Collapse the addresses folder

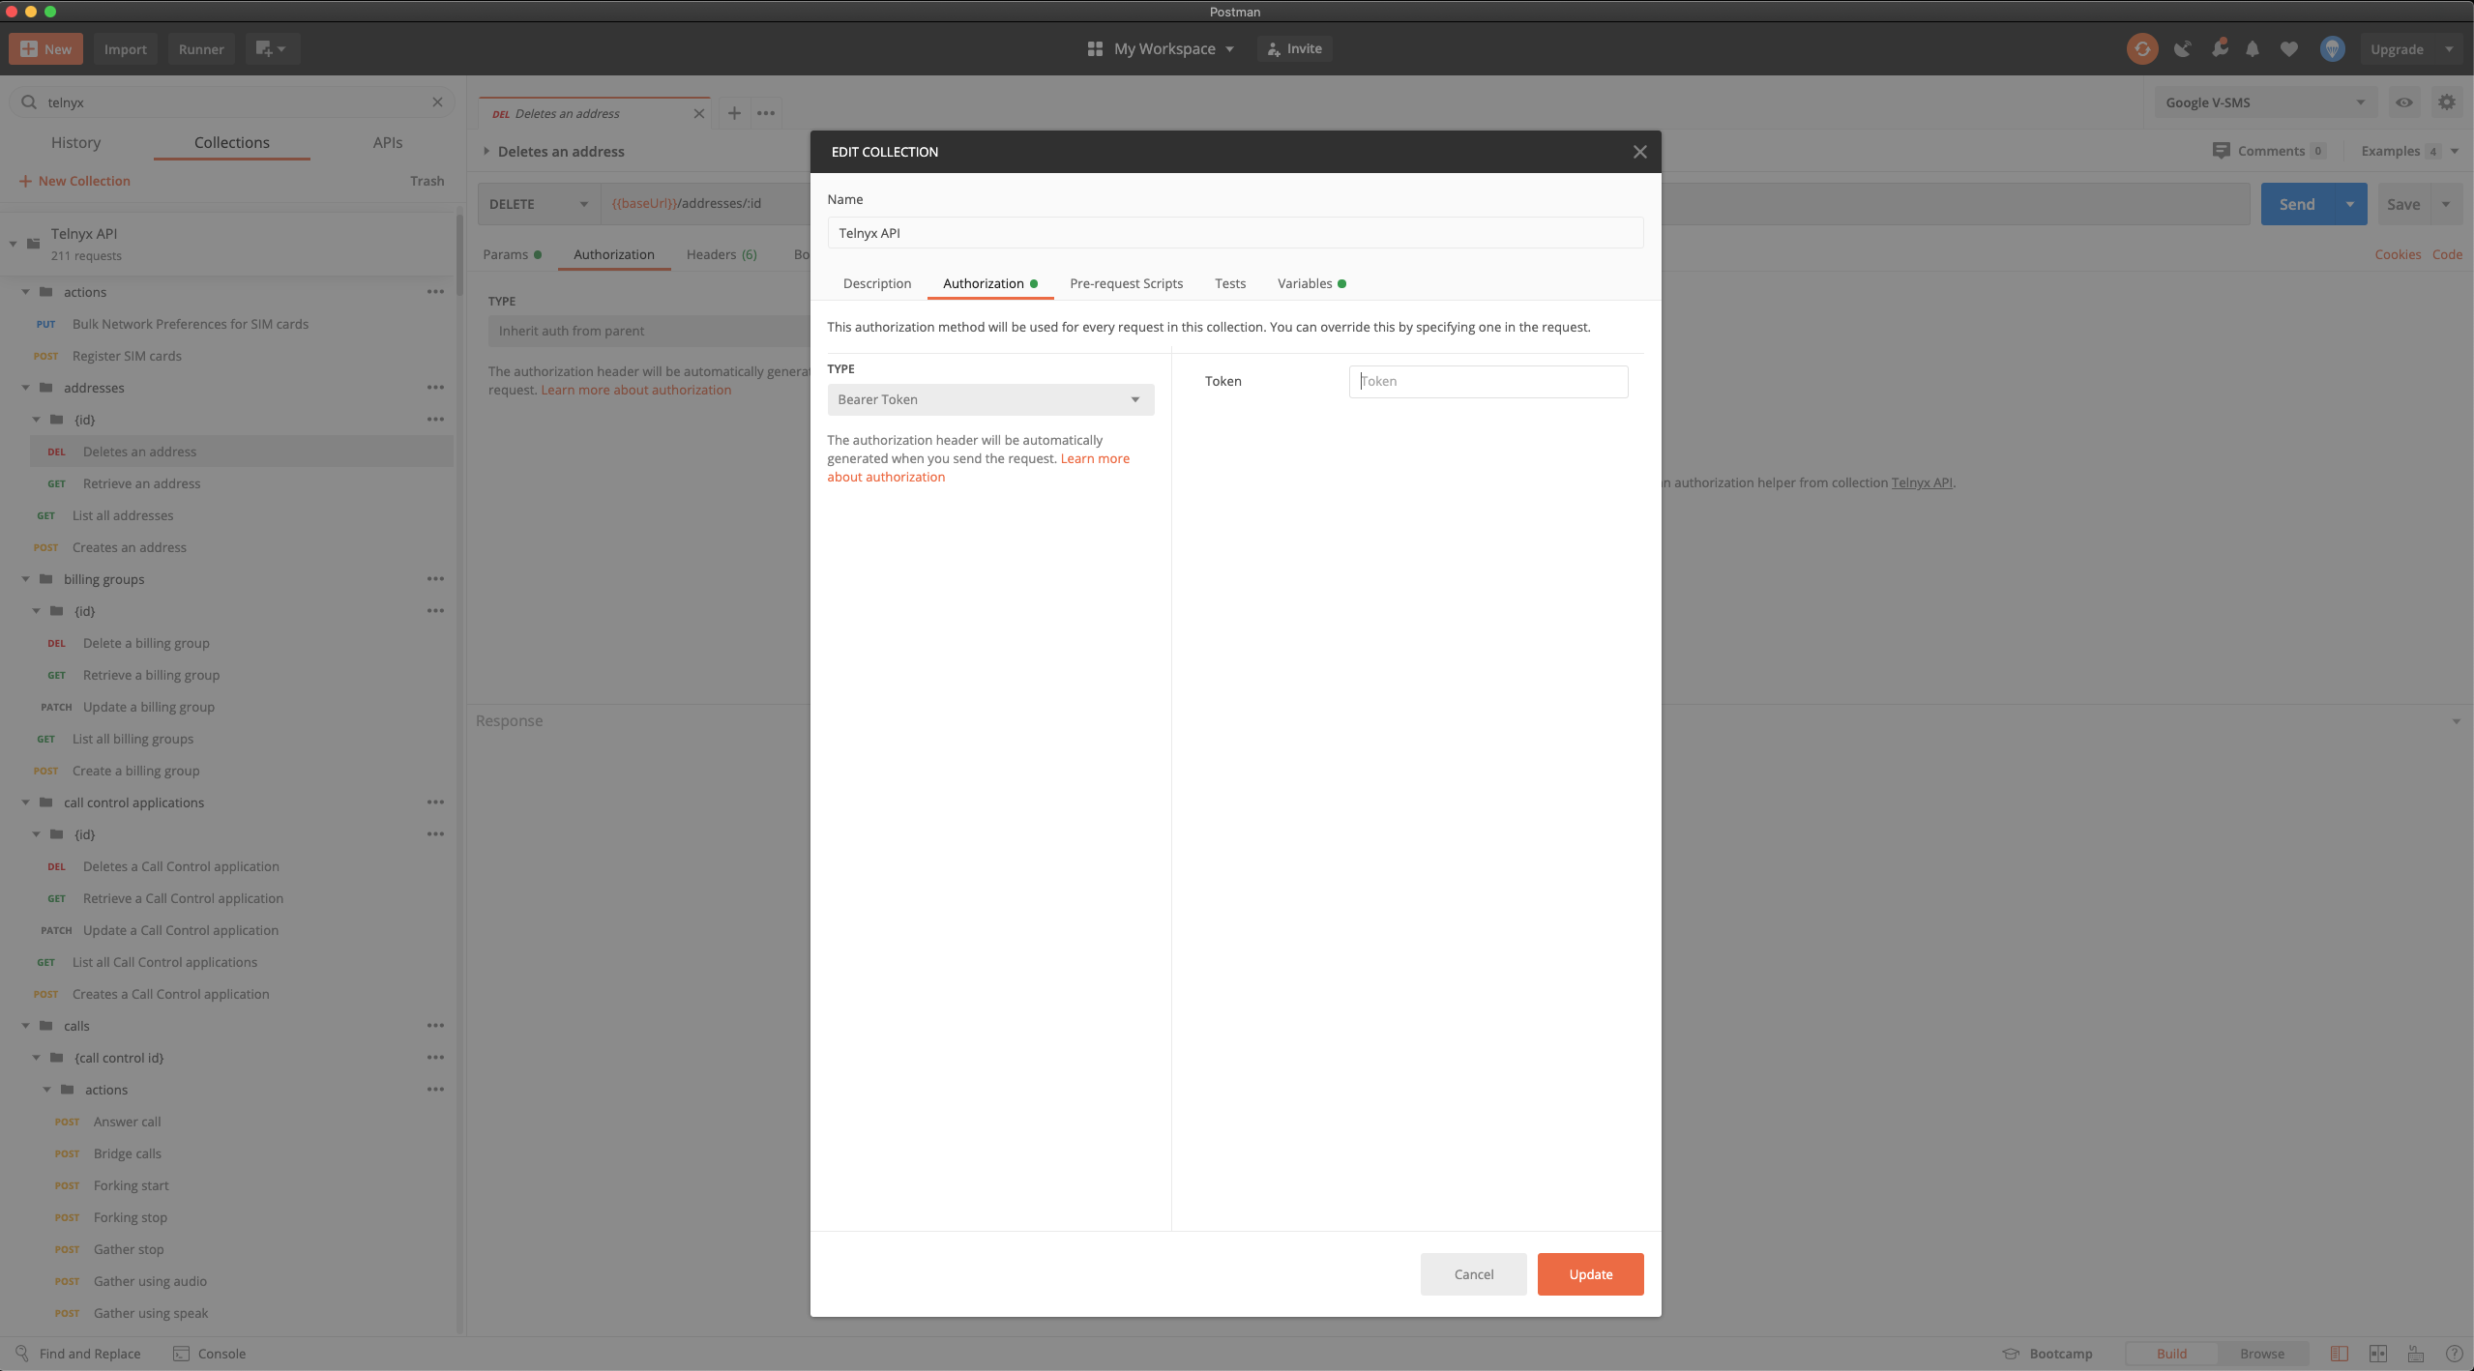(26, 388)
